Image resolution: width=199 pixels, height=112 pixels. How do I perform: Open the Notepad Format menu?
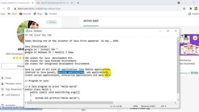pyautogui.click(x=37, y=35)
